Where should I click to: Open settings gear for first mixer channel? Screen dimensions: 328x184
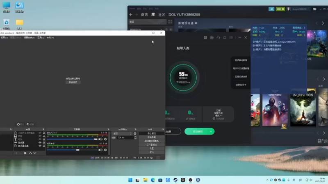(x=105, y=139)
